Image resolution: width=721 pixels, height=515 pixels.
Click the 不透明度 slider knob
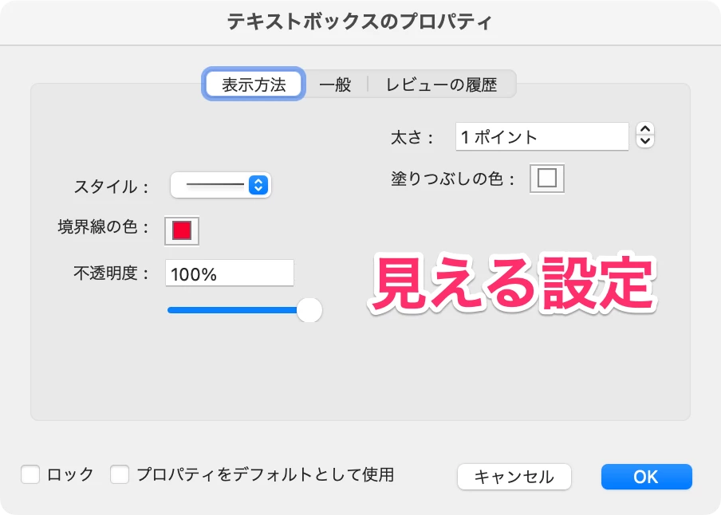pyautogui.click(x=309, y=310)
